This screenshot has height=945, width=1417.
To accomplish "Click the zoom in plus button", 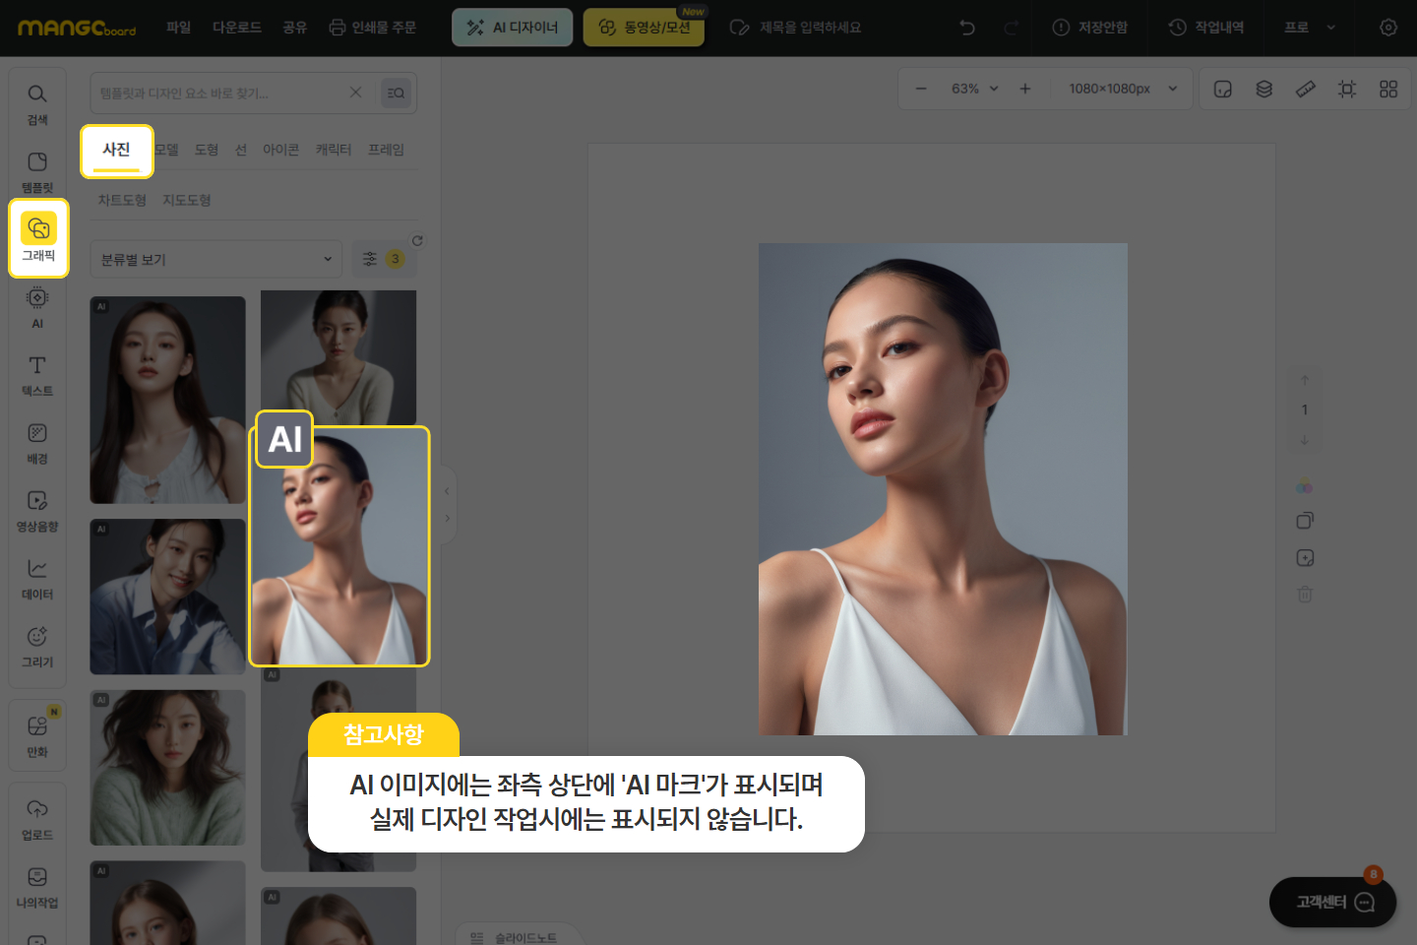I will click(1025, 89).
